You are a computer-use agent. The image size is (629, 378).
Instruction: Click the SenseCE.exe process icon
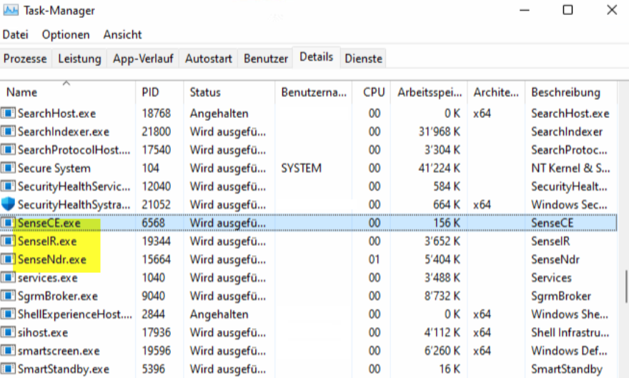pos(8,223)
